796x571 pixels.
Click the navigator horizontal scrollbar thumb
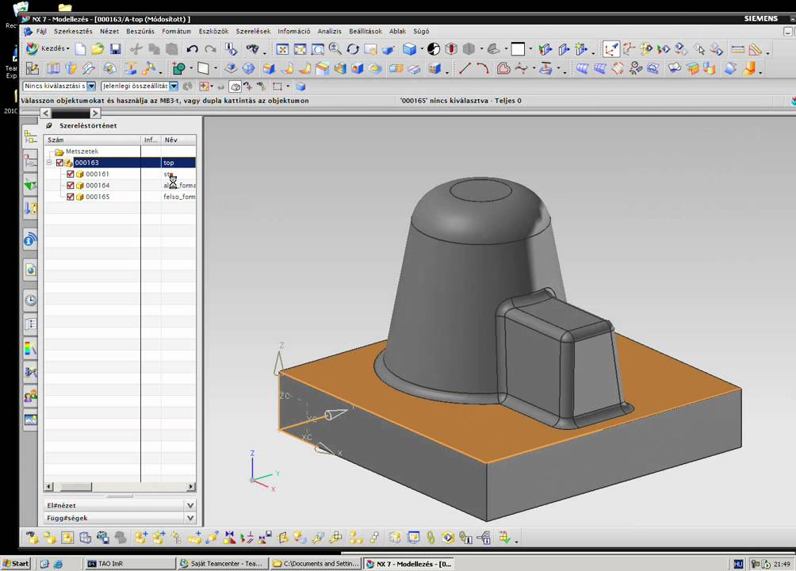coord(76,487)
